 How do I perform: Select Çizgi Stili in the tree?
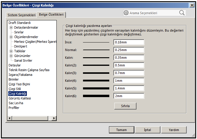(15, 89)
